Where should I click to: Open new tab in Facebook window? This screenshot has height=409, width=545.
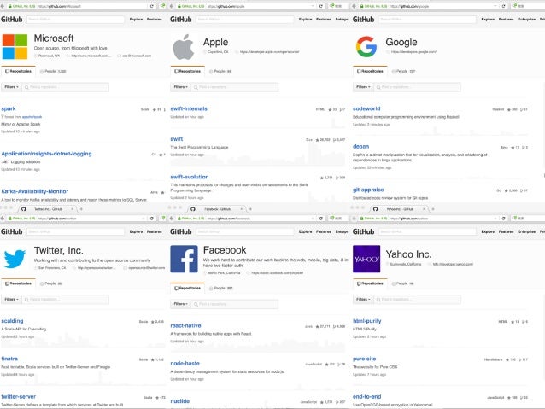pos(250,209)
